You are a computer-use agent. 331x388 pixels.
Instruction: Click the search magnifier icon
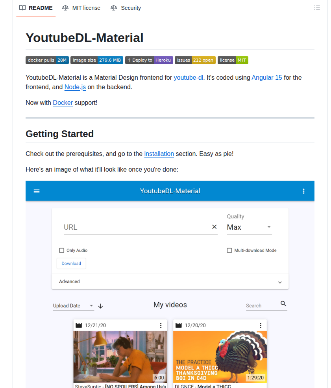[x=283, y=304]
